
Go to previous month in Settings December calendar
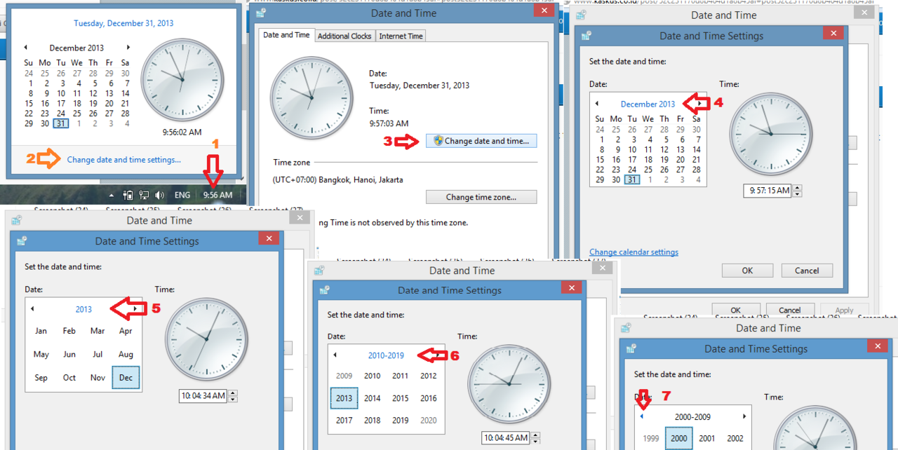[597, 104]
